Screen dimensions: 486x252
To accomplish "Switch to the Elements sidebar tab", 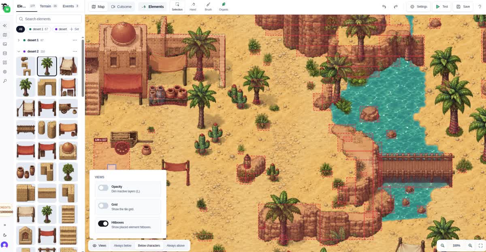I will click(26, 6).
